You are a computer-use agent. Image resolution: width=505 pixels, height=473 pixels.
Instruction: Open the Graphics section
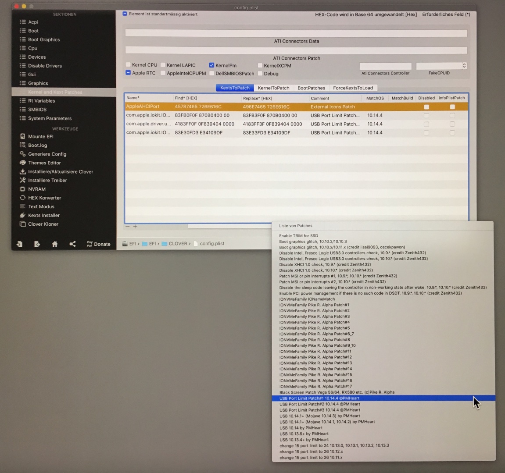tap(38, 83)
